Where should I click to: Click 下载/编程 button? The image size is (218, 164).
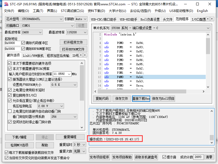pos(19,137)
